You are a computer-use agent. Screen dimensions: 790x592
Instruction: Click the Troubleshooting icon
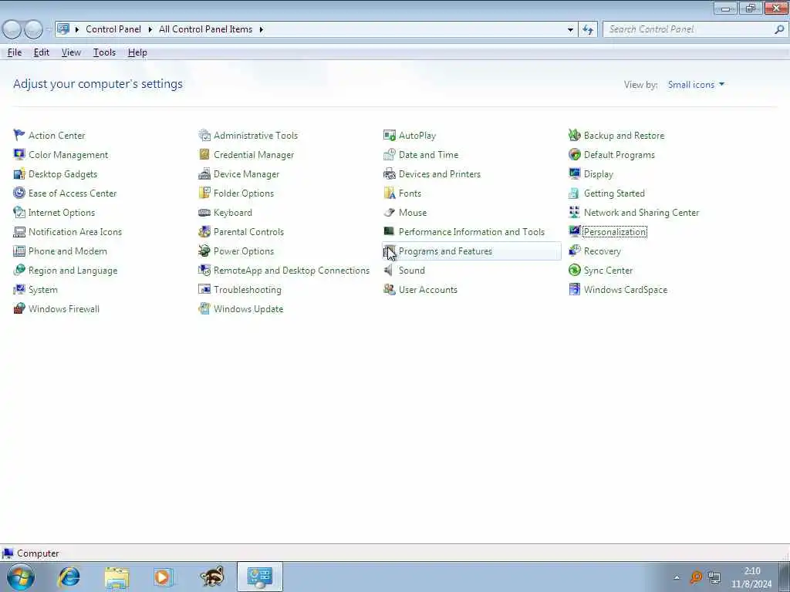204,290
